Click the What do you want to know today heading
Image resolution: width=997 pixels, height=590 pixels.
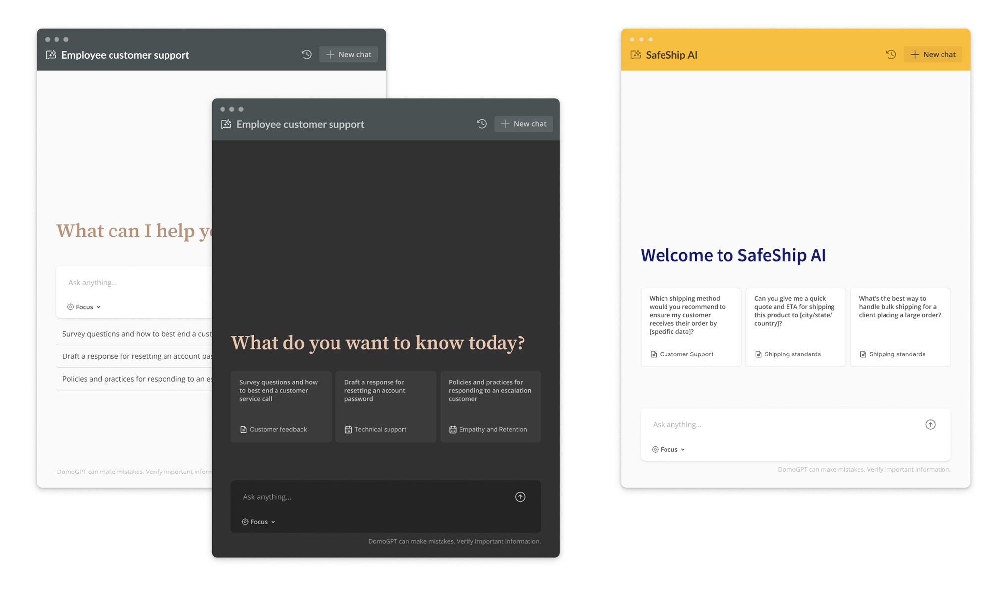[x=378, y=343]
